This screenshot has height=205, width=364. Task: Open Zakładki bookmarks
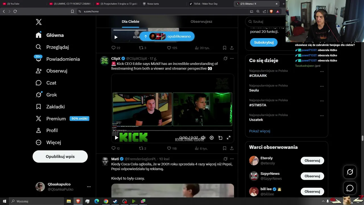click(x=50, y=107)
